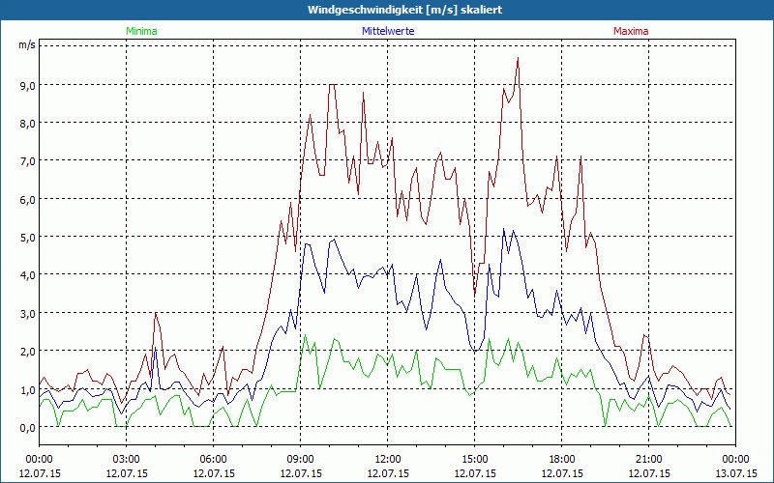The width and height of the screenshot is (774, 483).
Task: Select the 03:00 time marker
Action: [127, 459]
